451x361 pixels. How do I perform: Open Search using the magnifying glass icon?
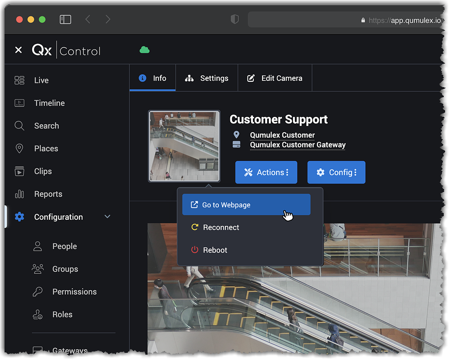click(x=20, y=126)
